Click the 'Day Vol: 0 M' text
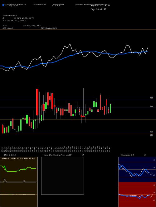 tap(98, 9)
